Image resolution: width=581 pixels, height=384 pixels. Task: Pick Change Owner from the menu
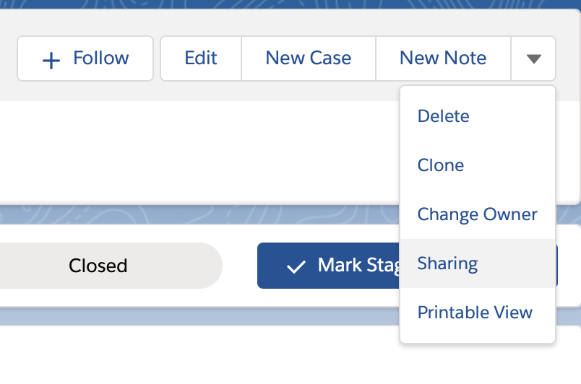478,214
